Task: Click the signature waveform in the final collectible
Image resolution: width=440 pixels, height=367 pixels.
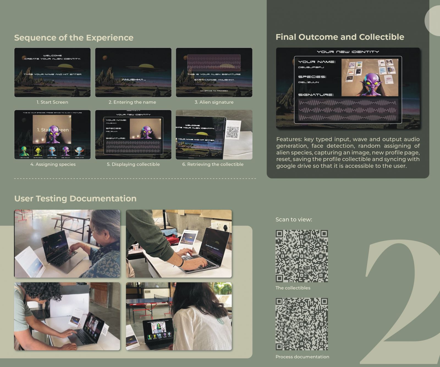Action: pos(348,110)
